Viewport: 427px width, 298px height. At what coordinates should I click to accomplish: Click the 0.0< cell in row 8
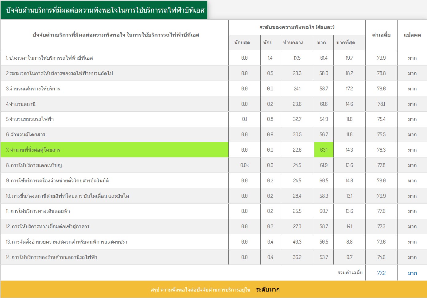(244, 165)
